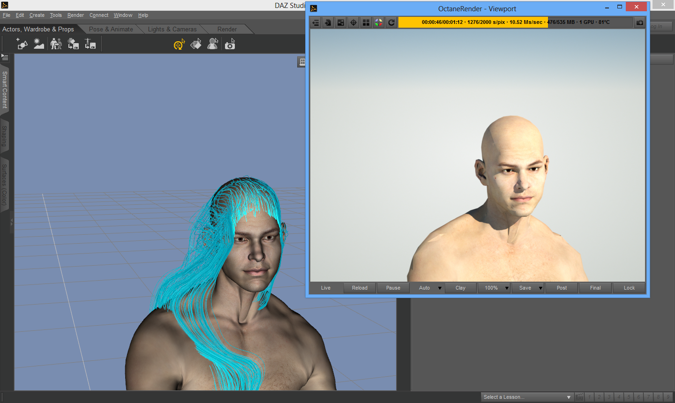This screenshot has width=675, height=403.
Task: Click the Octane node graph icon
Action: point(341,22)
